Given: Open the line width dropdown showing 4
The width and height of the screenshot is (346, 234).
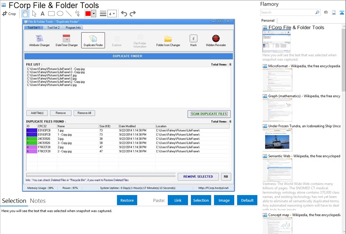Looking at the screenshot, I should tap(112, 14).
